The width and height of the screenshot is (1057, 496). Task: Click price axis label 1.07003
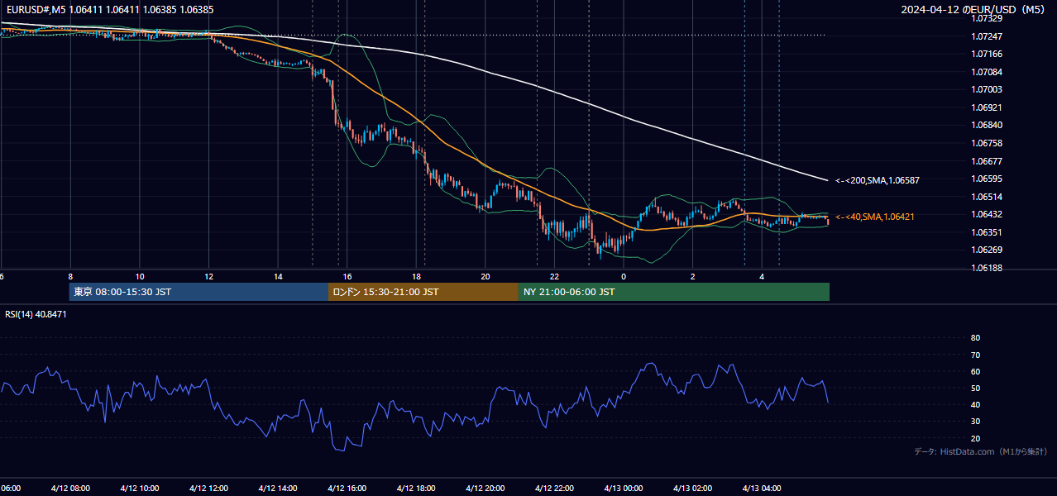(x=986, y=89)
